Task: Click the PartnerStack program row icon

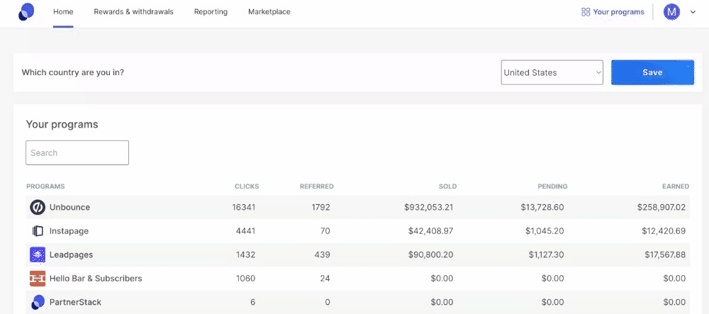Action: pos(38,302)
